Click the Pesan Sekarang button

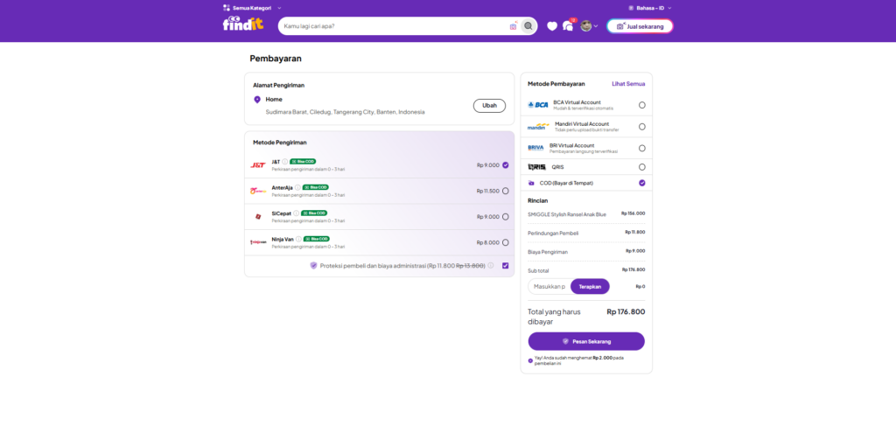point(586,341)
